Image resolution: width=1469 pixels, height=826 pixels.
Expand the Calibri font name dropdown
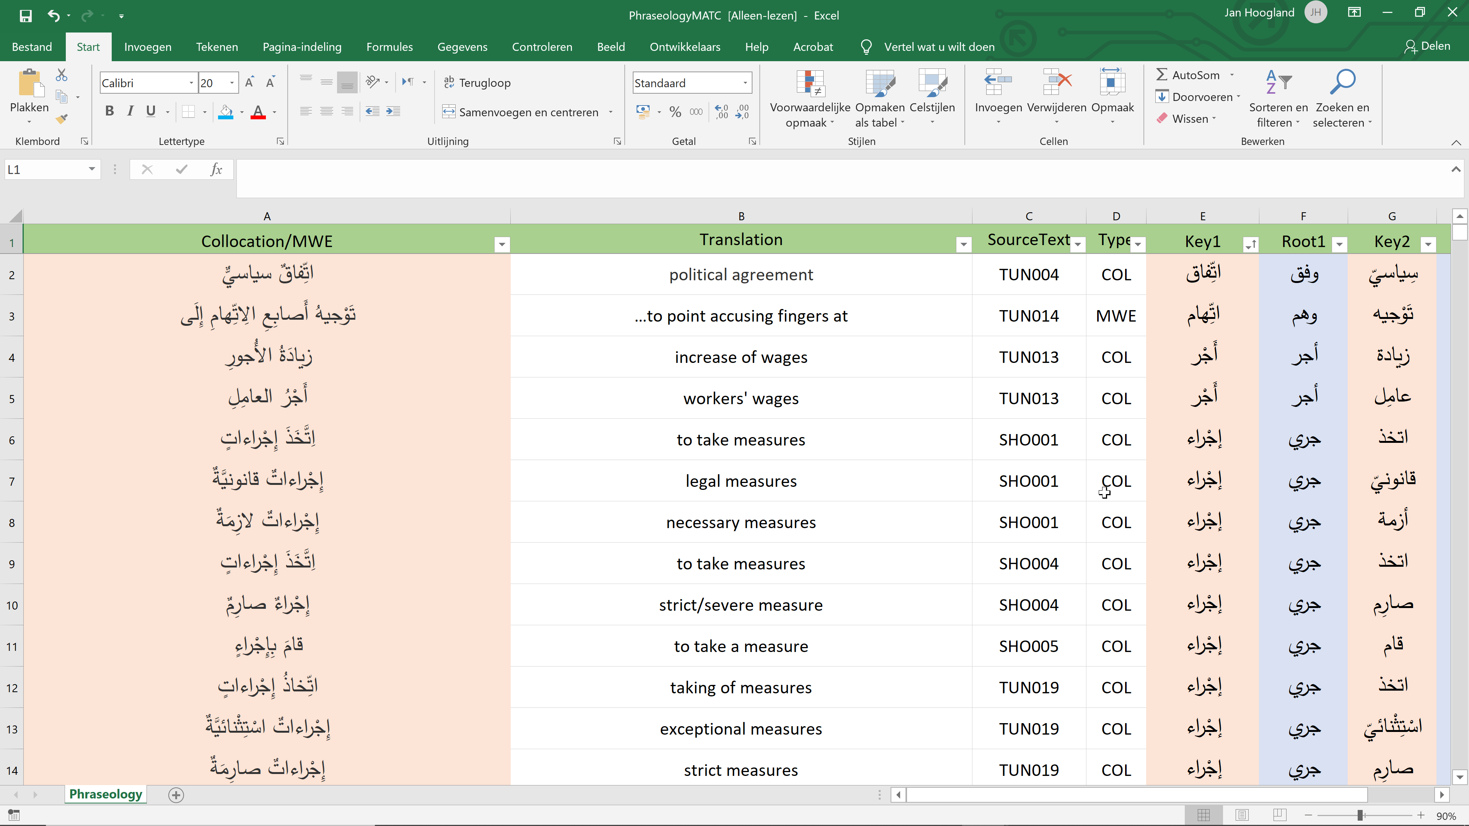191,83
